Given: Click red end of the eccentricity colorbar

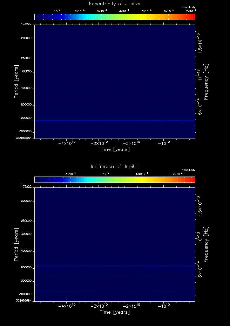Looking at the screenshot, I should click(x=192, y=17).
